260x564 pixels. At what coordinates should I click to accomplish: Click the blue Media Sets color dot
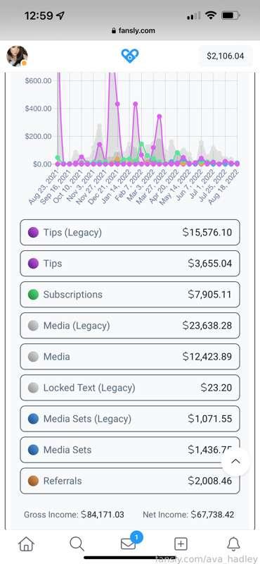[33, 450]
